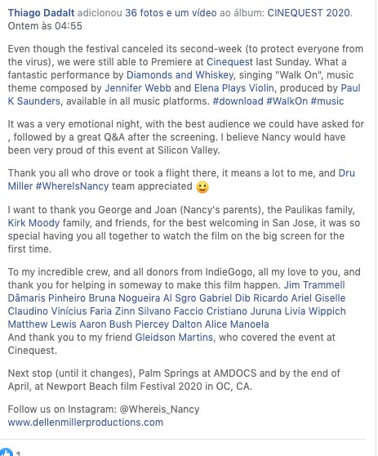Open Elena Plays Violin page
This screenshot has height=456, width=378.
[234, 88]
